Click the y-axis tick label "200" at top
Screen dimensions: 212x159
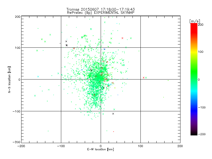(17, 17)
